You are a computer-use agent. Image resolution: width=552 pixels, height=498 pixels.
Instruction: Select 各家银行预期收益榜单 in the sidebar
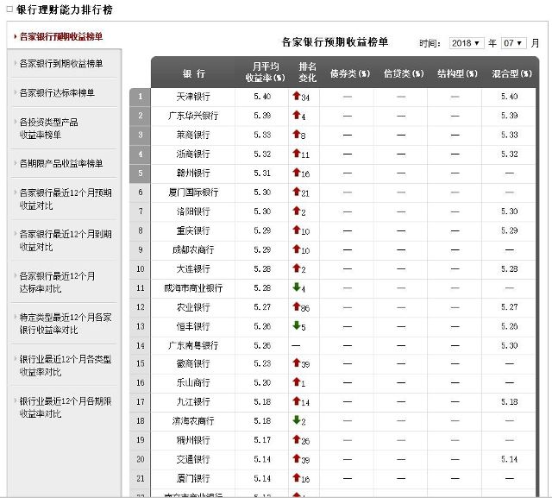click(61, 36)
